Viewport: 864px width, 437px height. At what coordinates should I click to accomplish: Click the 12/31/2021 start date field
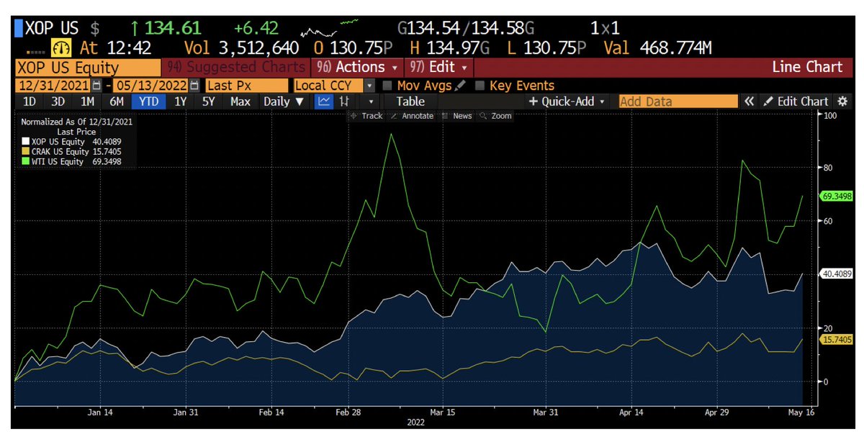[x=53, y=86]
